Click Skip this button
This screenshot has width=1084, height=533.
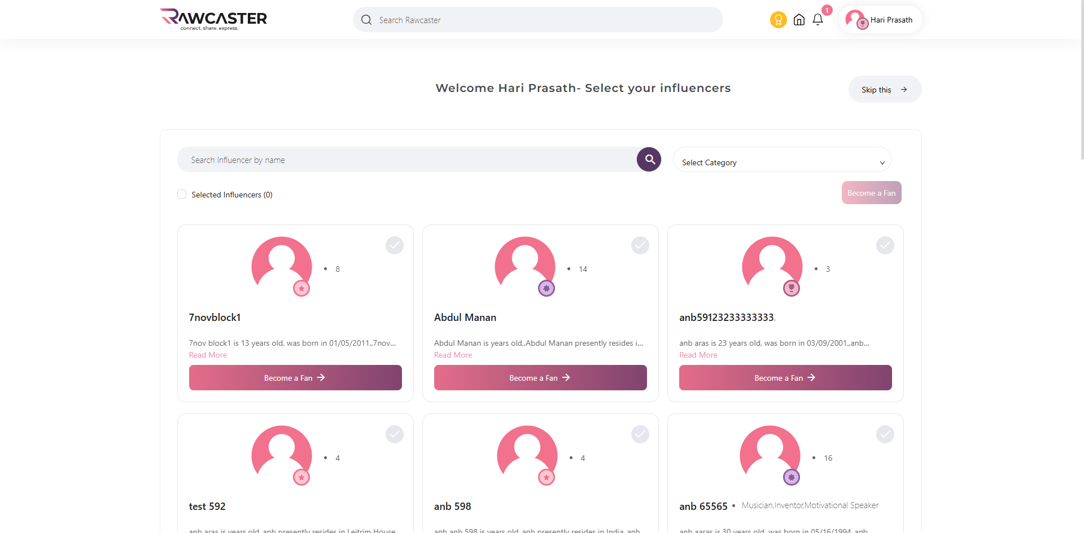[884, 90]
